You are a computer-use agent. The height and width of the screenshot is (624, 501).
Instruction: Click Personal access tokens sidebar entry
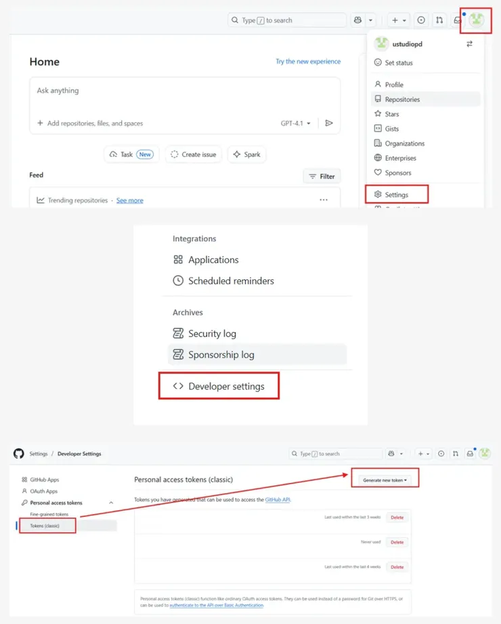click(x=56, y=503)
